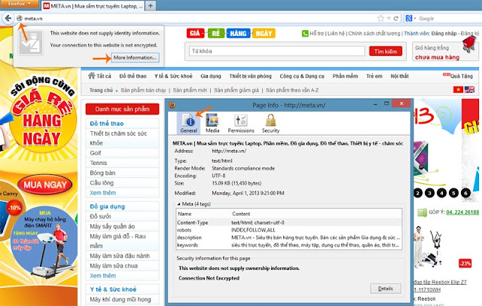Open the Thiết bị văn phòng menu
The height and width of the screenshot is (306, 482).
tap(250, 76)
